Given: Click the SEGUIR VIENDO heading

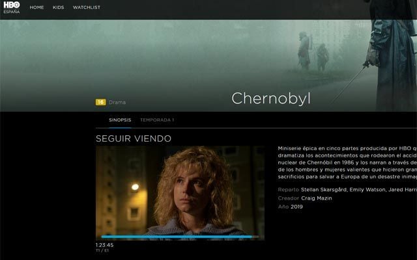Looking at the screenshot, I should point(134,138).
